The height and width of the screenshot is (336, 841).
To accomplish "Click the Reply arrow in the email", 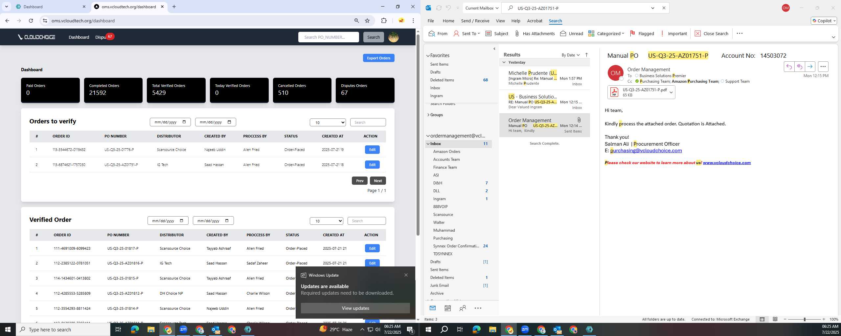I will 789,67.
